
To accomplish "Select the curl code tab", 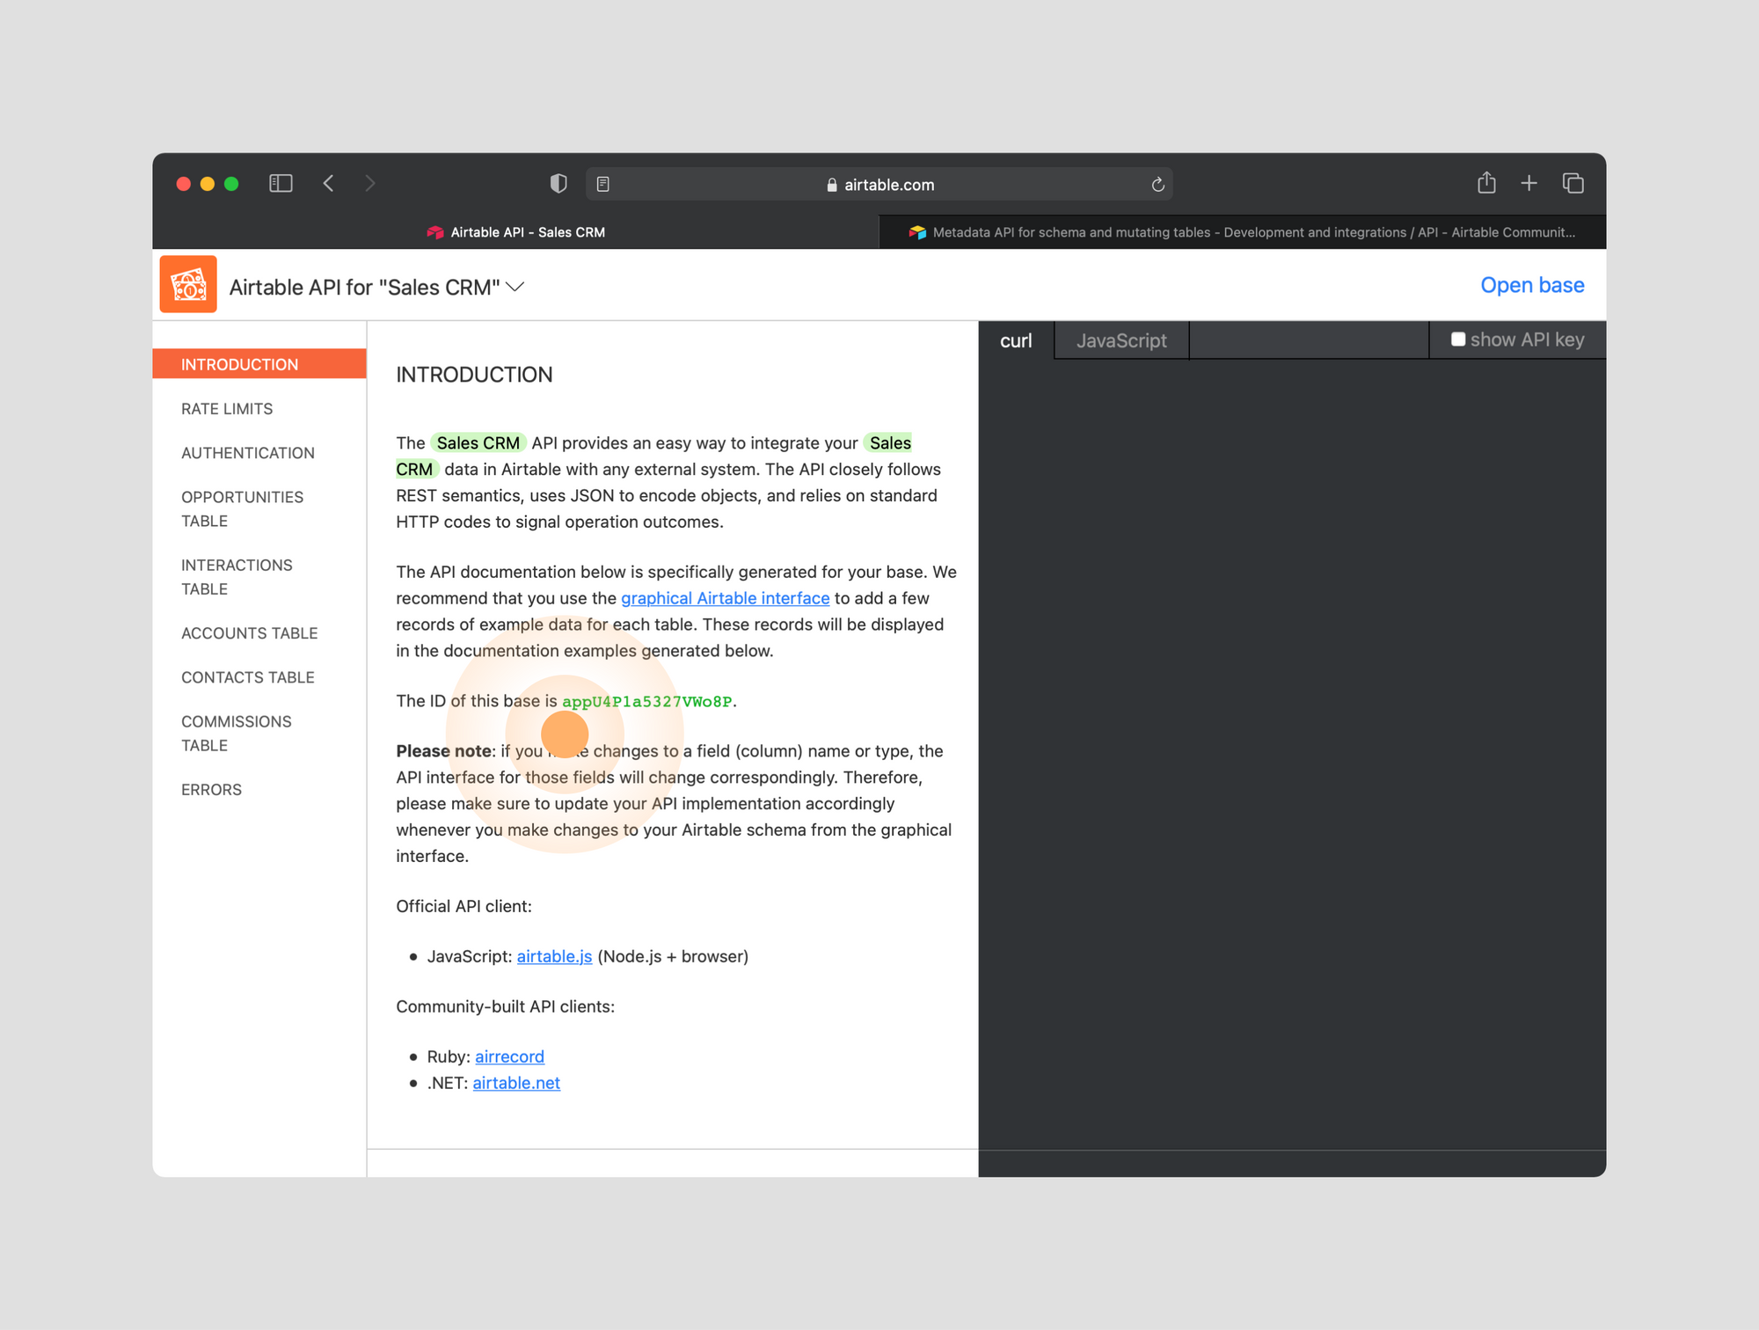I will [1016, 340].
